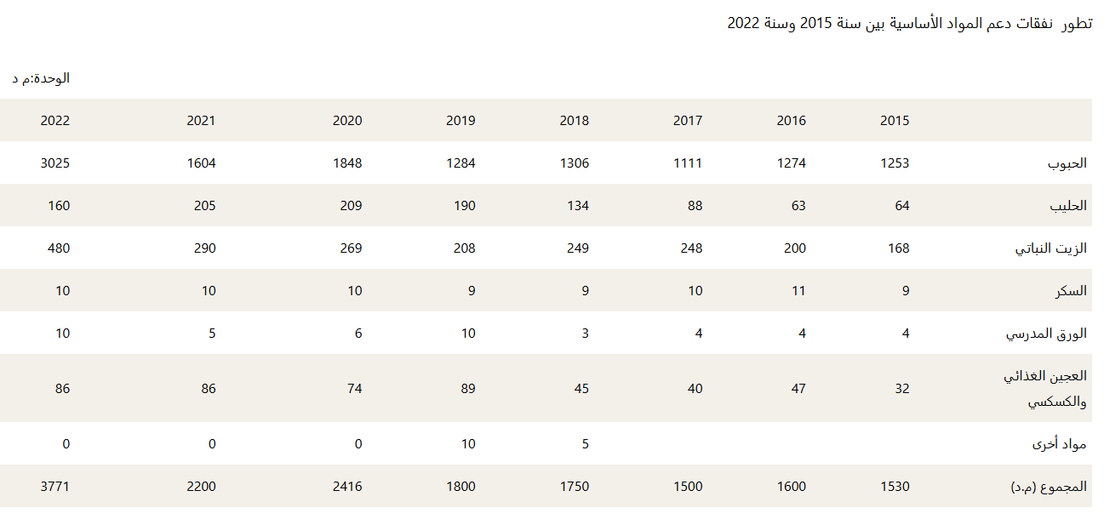
Task: Click the 1111 cereals value for 2017
Action: point(688,163)
